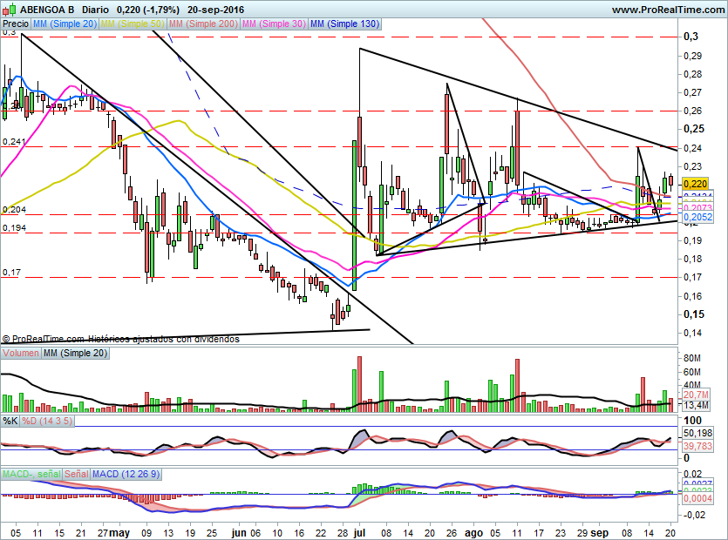Open the %D (14 3 5) stochastic label
The height and width of the screenshot is (540, 728).
point(47,421)
